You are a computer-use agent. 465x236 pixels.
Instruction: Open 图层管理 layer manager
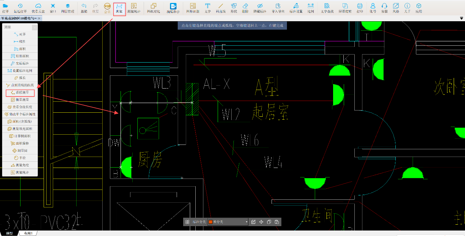pyautogui.click(x=67, y=8)
